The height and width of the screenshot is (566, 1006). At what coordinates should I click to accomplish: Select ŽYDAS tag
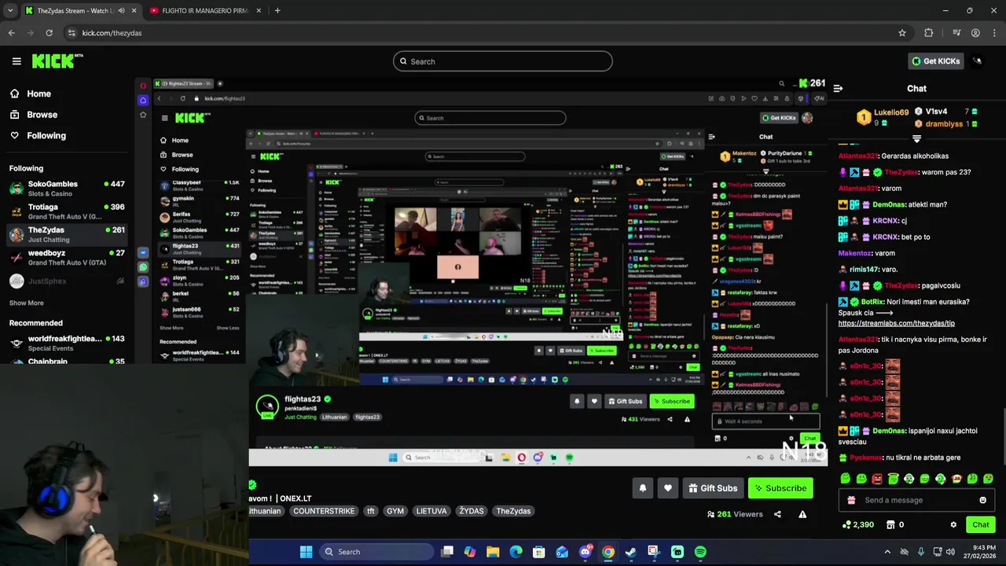[x=472, y=511]
